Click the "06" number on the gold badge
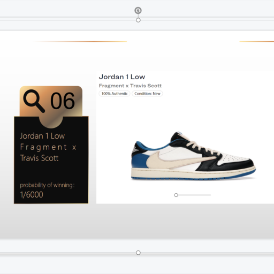The image size is (274, 274). coord(63,101)
